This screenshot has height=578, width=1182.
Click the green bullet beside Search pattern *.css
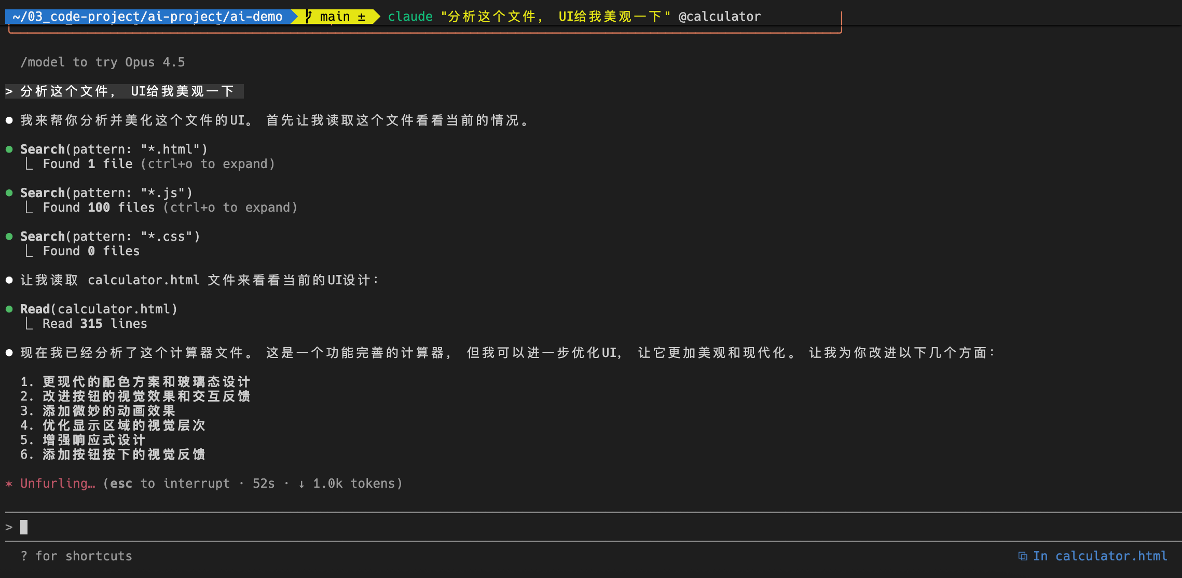click(8, 237)
